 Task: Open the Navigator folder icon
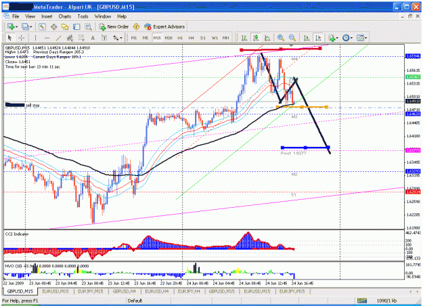point(65,26)
